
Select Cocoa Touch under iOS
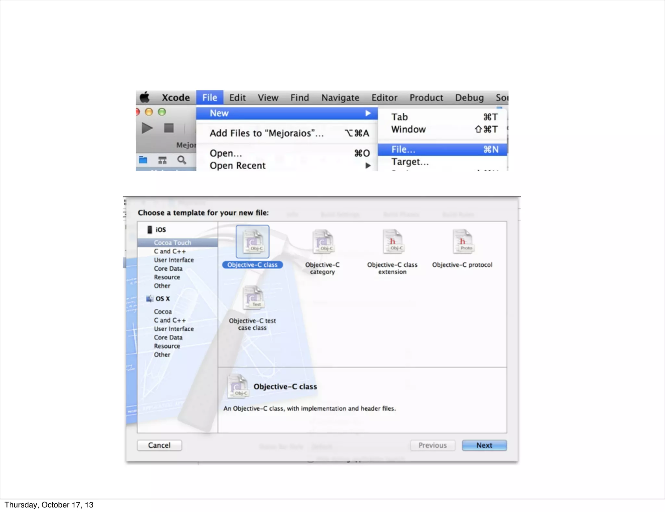(x=172, y=243)
